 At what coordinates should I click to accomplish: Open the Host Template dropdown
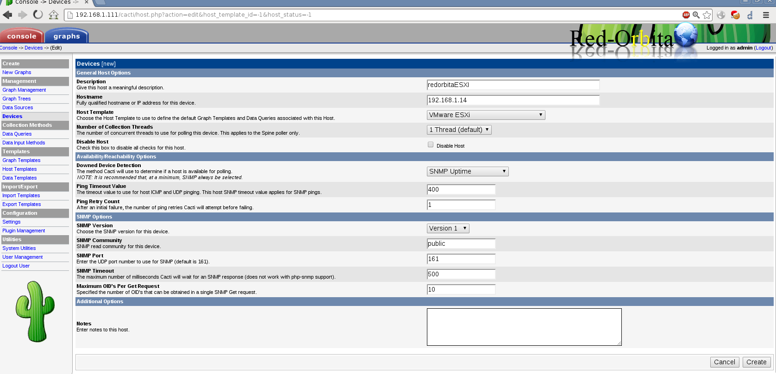[486, 115]
